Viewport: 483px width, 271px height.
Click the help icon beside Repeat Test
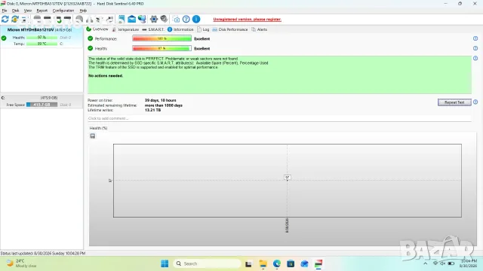click(x=475, y=102)
